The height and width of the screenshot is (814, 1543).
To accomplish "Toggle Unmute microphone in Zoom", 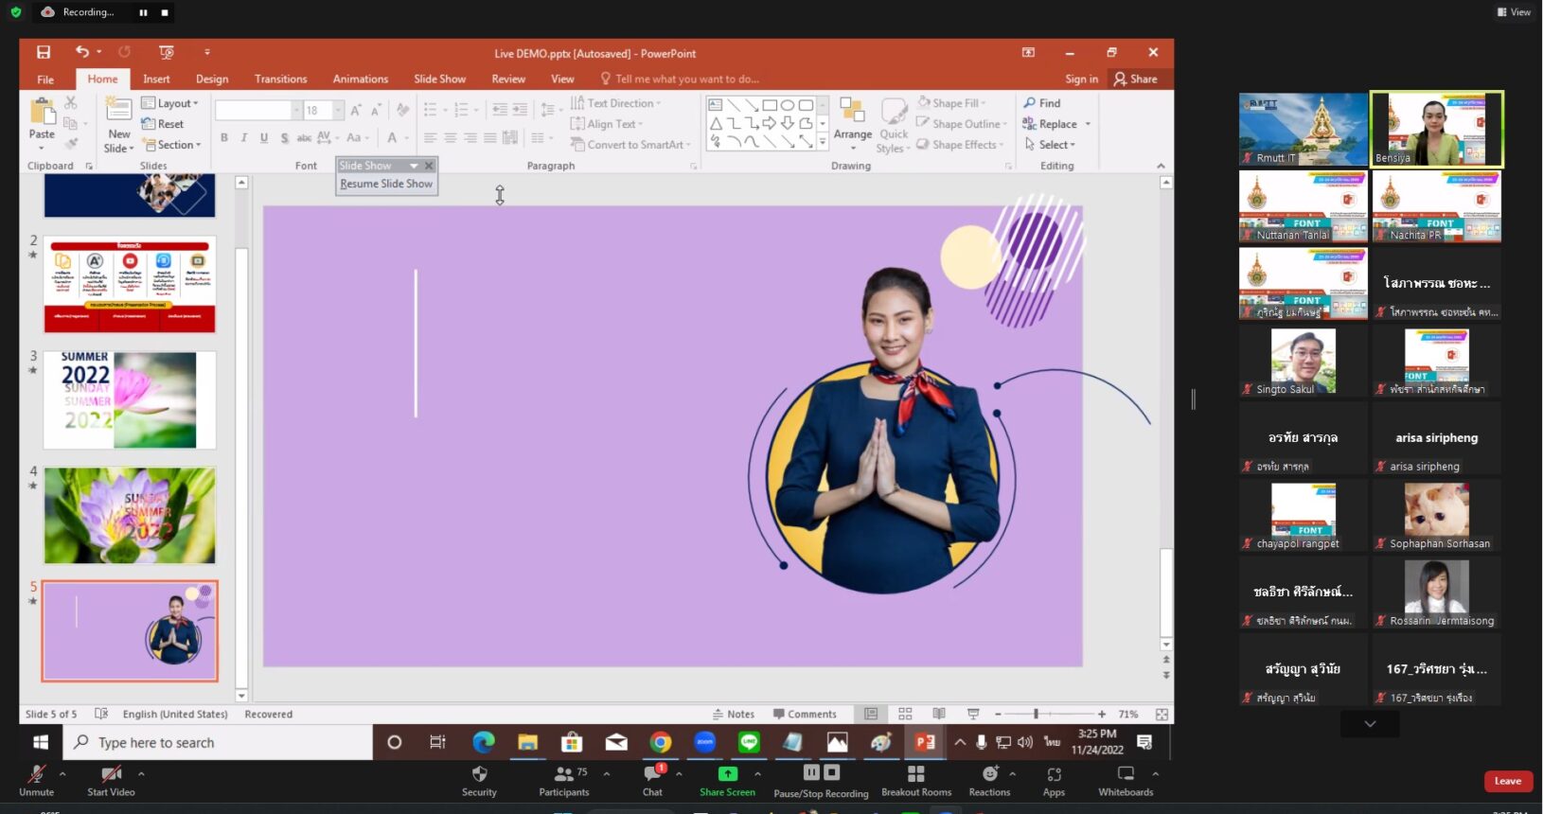I will [x=37, y=781].
